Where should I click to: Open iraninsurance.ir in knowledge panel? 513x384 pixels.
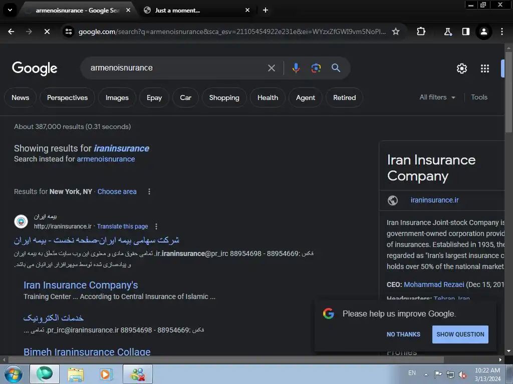(x=434, y=200)
